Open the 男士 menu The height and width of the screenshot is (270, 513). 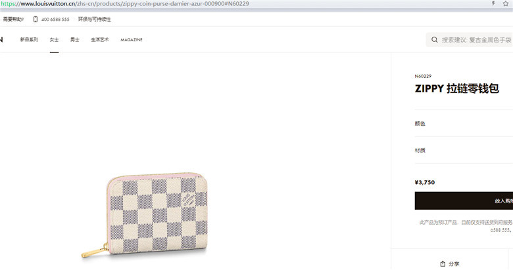(75, 39)
